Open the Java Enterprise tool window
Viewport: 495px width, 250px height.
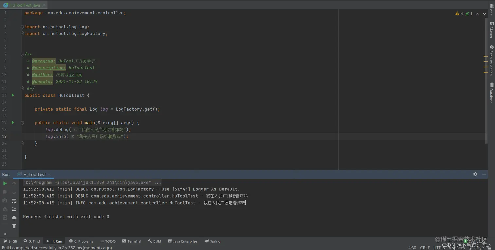(x=183, y=241)
